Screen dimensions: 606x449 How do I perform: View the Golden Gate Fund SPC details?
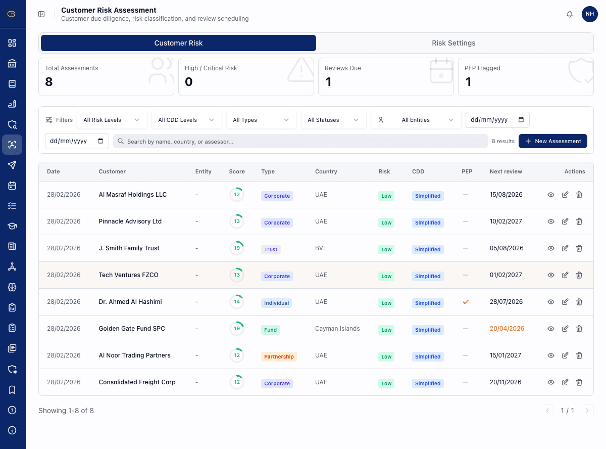click(x=551, y=329)
